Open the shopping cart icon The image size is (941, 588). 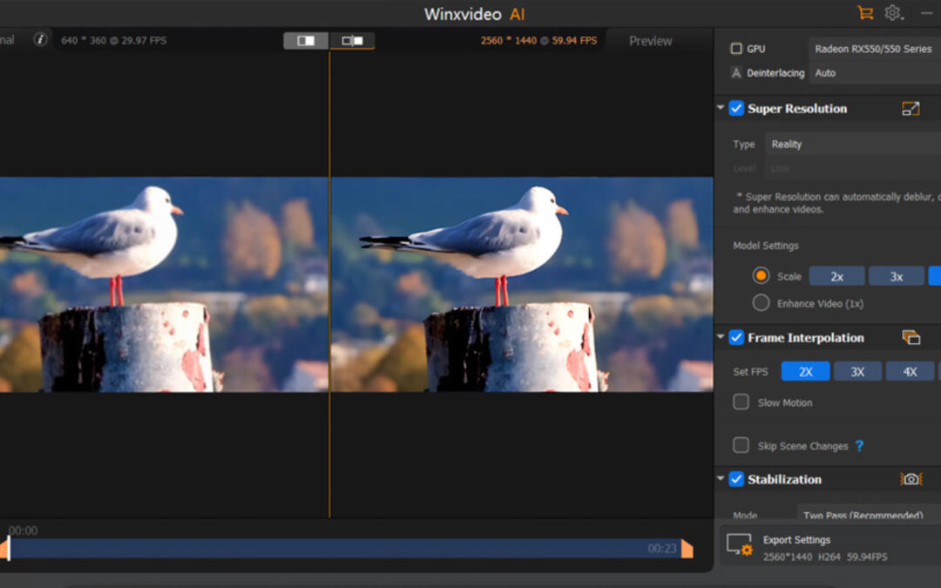(x=865, y=13)
